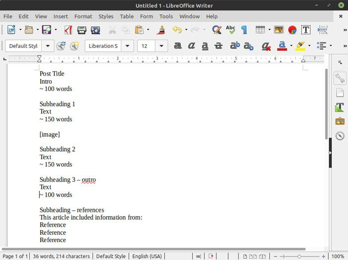Create a new style from selection
Viewport: 348px width, 260px height.
[75, 46]
